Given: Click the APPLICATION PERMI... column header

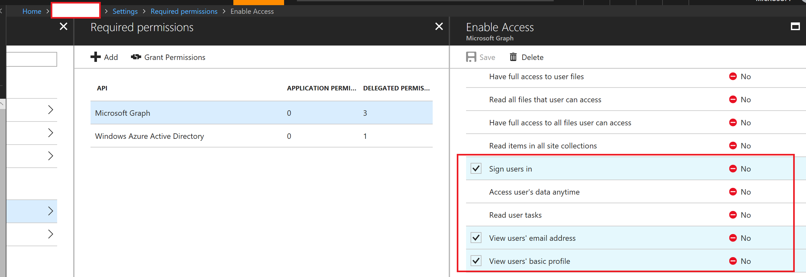Looking at the screenshot, I should point(322,88).
